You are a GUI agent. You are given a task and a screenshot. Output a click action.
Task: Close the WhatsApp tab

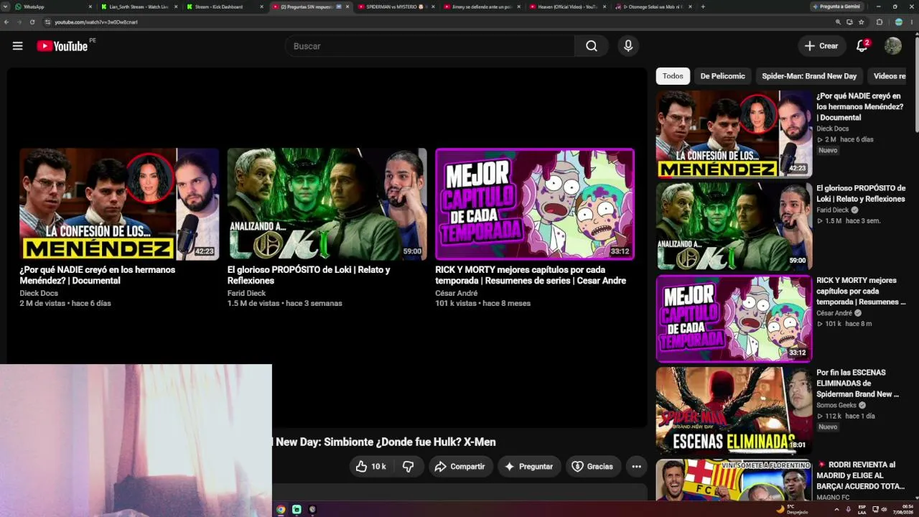tap(90, 6)
